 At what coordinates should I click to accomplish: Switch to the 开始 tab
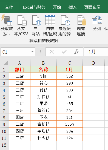click(x=57, y=7)
